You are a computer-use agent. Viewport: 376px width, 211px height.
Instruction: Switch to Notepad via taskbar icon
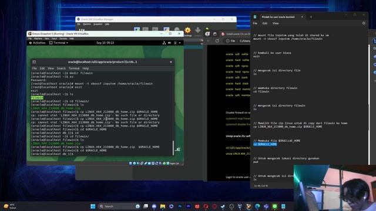283,206
